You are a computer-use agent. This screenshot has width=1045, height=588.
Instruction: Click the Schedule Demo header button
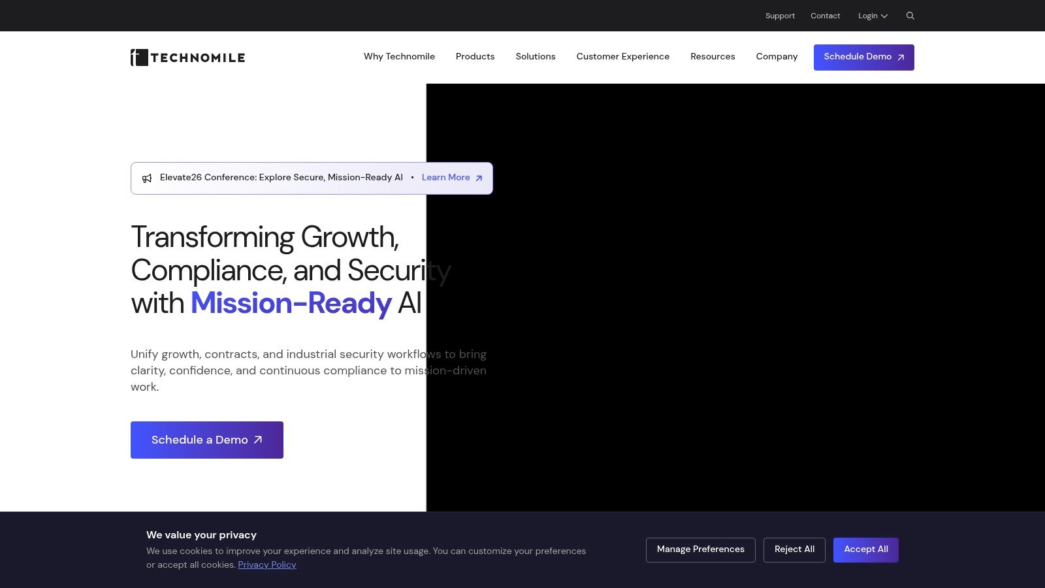point(863,57)
